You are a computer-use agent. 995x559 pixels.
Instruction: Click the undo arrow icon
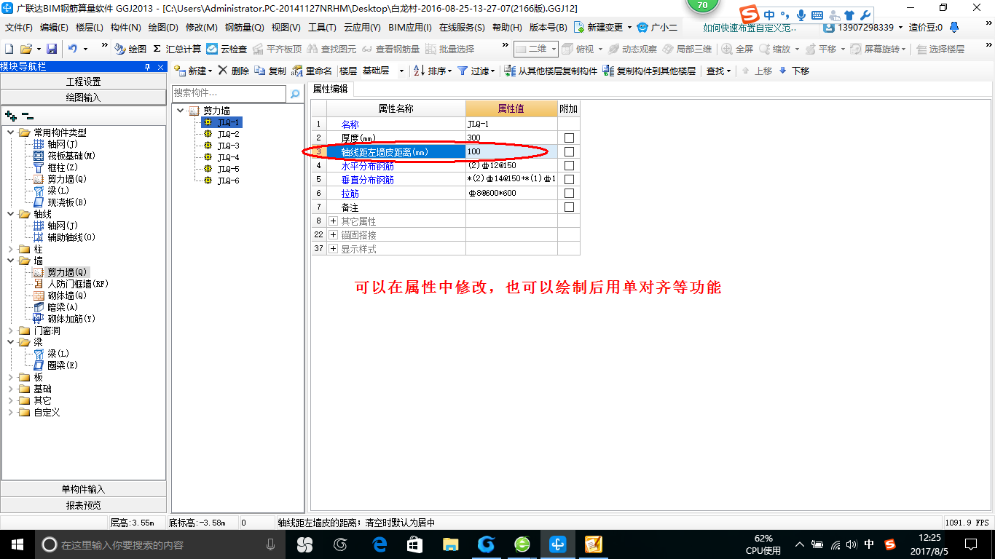(x=73, y=49)
